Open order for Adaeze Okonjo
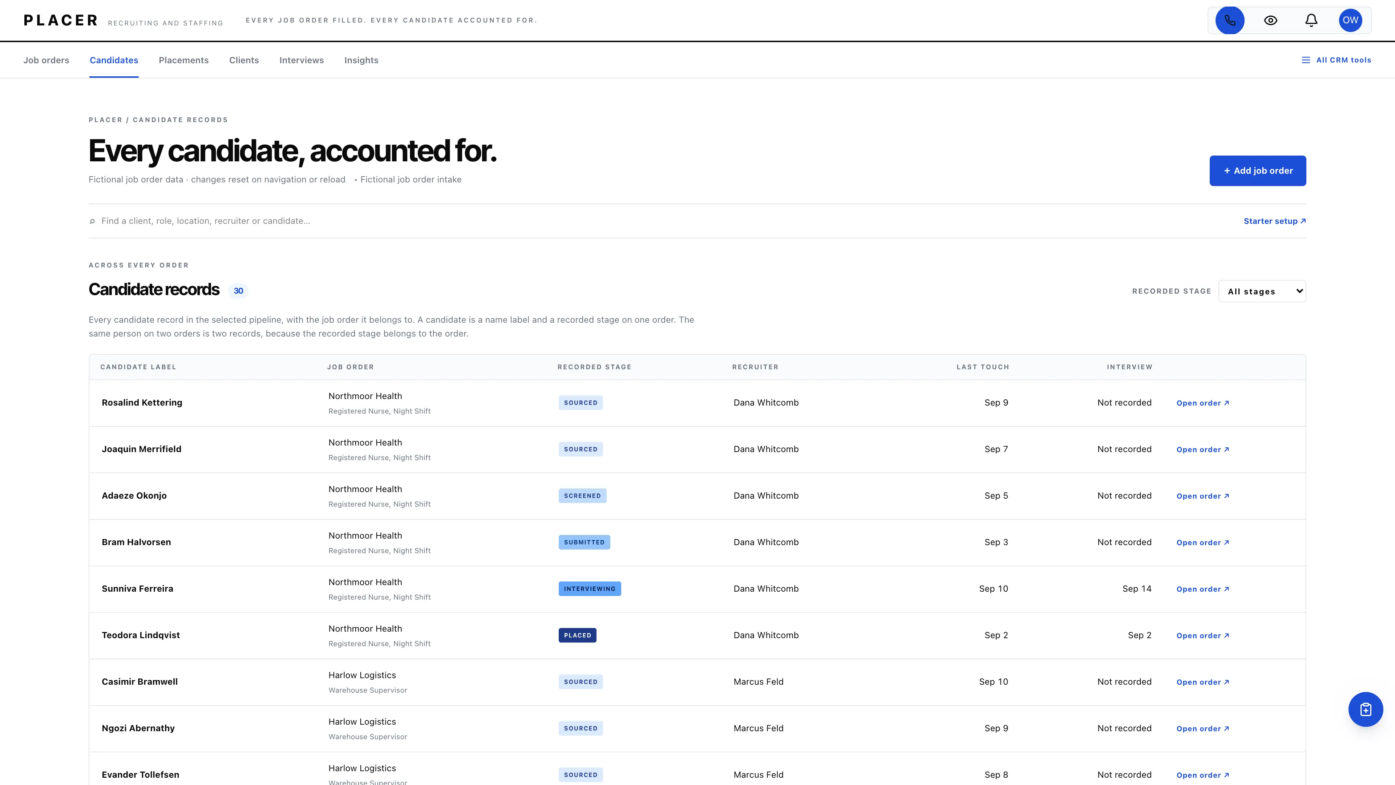 [x=1203, y=496]
